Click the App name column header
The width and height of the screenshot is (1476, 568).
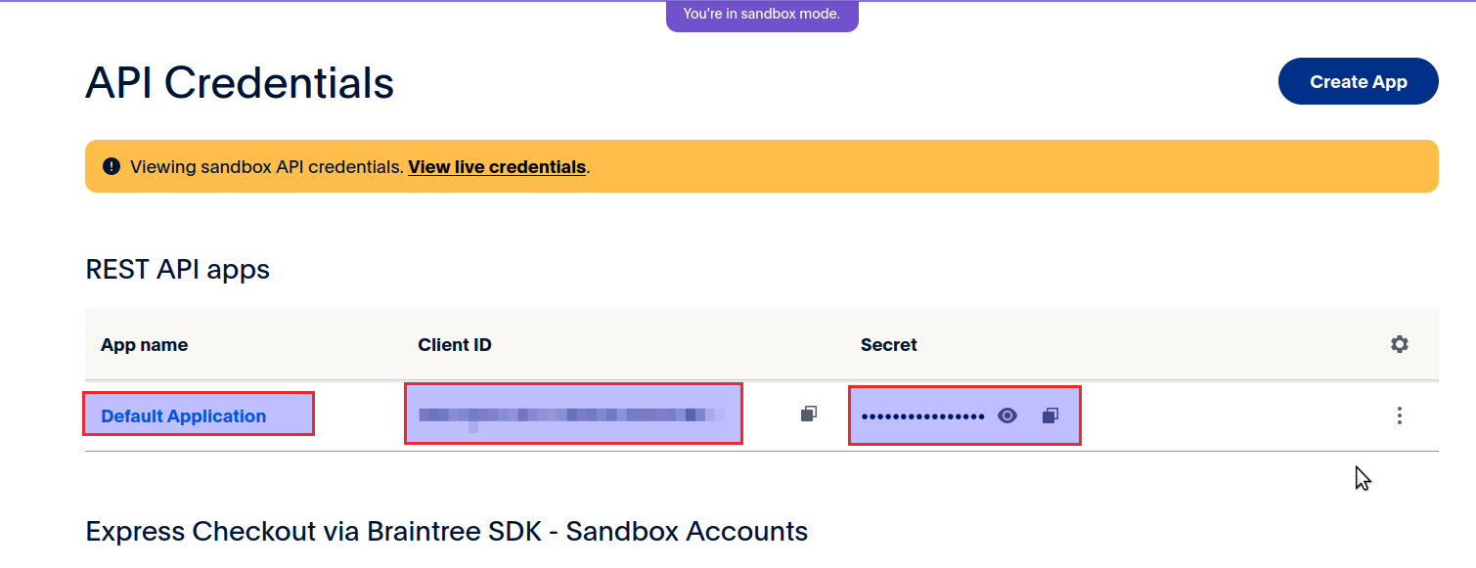[145, 345]
